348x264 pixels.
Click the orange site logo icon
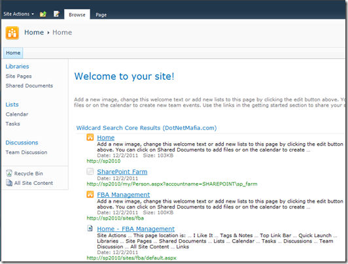pyautogui.click(x=12, y=33)
